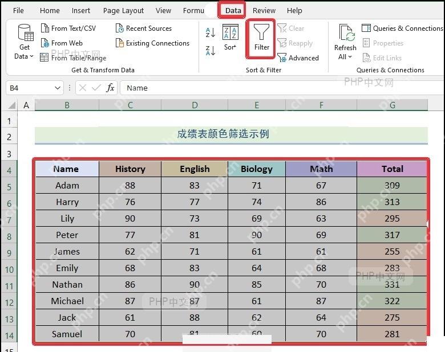Click the Select All corner triangle
Image resolution: width=445 pixels, height=352 pixels.
[x=11, y=105]
